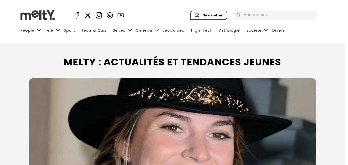Open the X (Twitter) icon

point(88,15)
